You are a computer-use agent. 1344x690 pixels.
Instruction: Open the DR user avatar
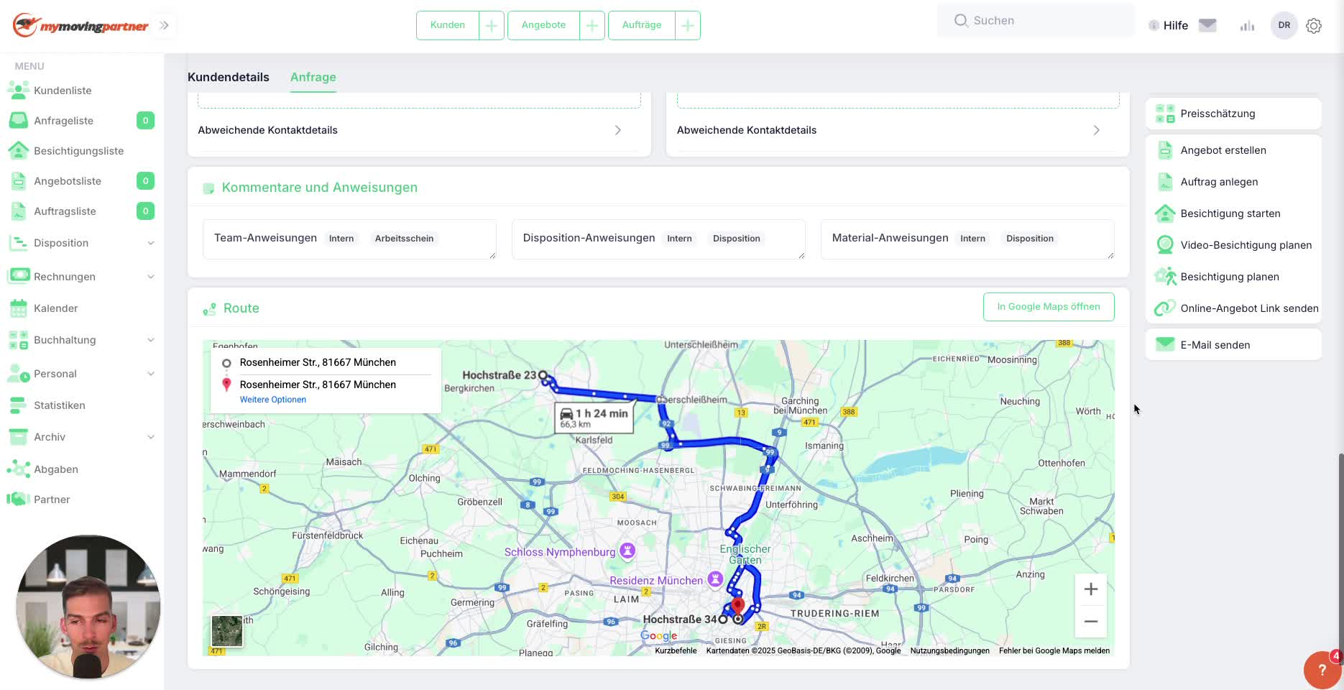point(1284,25)
